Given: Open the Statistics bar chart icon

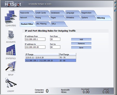Looking at the screenshot, I should [x=11, y=50].
